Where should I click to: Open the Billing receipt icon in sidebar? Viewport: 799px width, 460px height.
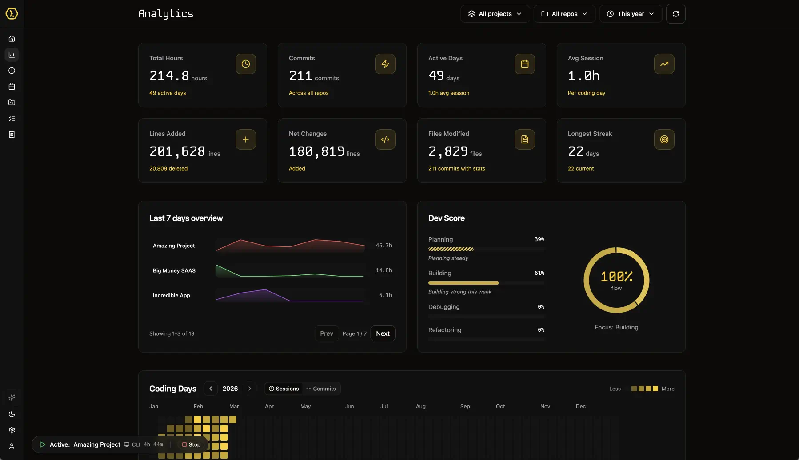(x=12, y=134)
